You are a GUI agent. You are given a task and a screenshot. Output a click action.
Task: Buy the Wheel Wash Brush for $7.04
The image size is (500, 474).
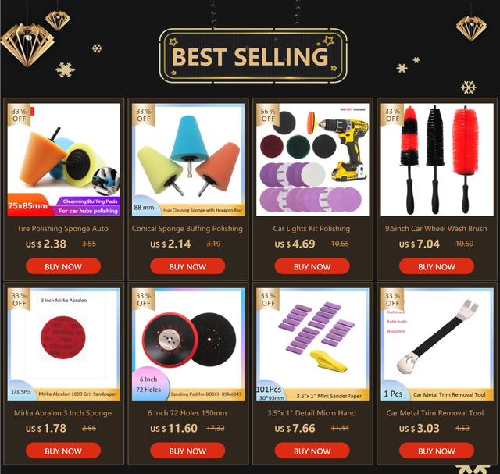coord(437,266)
